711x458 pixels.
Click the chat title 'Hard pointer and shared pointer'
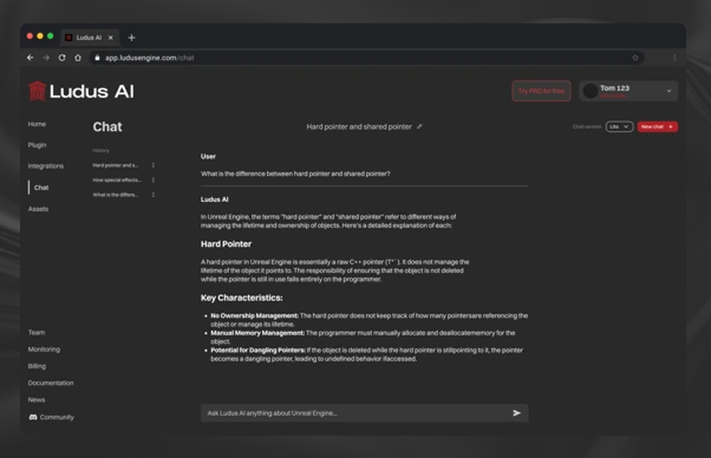[x=359, y=127]
